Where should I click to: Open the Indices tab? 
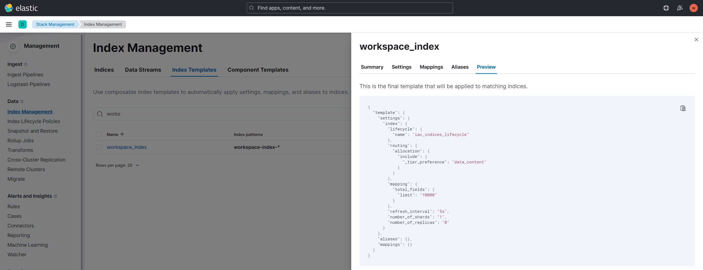point(104,70)
